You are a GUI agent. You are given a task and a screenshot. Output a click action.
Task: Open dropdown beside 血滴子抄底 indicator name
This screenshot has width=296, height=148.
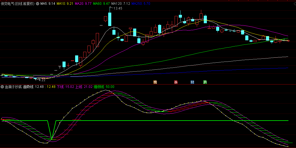point(2,87)
